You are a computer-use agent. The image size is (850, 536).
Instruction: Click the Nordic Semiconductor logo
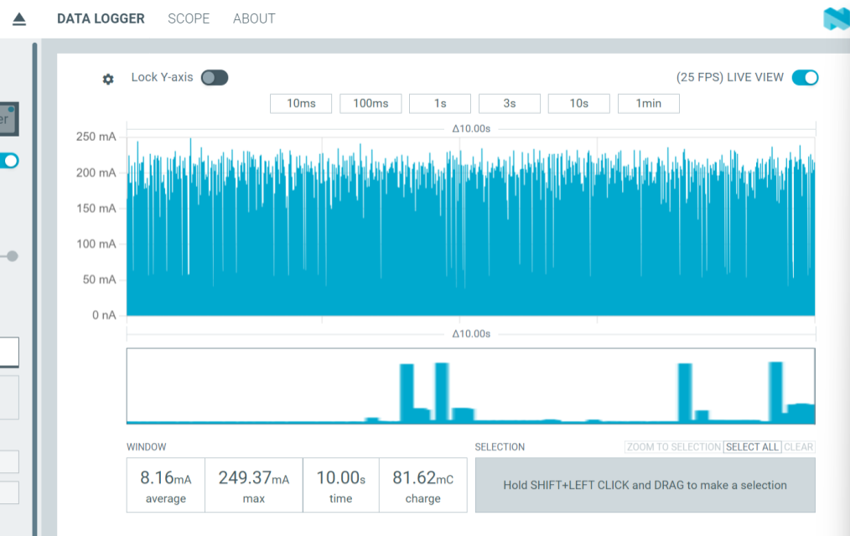pos(837,19)
